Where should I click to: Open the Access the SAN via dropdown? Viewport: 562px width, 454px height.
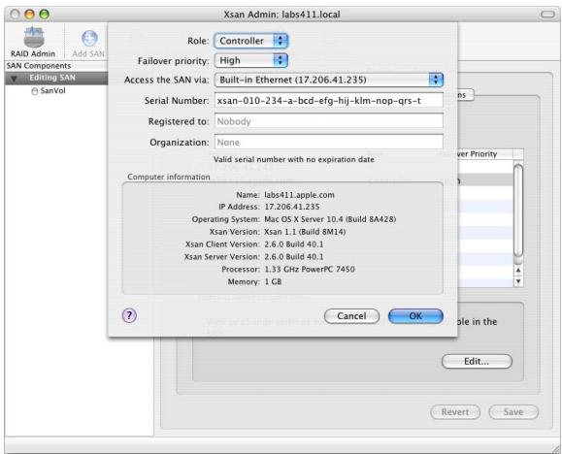tap(329, 80)
